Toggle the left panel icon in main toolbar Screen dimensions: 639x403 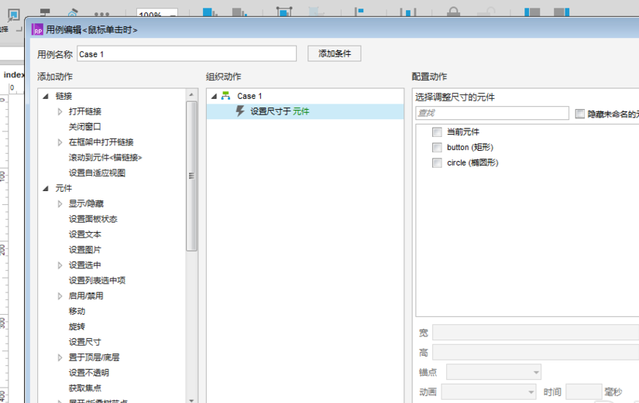tap(532, 12)
